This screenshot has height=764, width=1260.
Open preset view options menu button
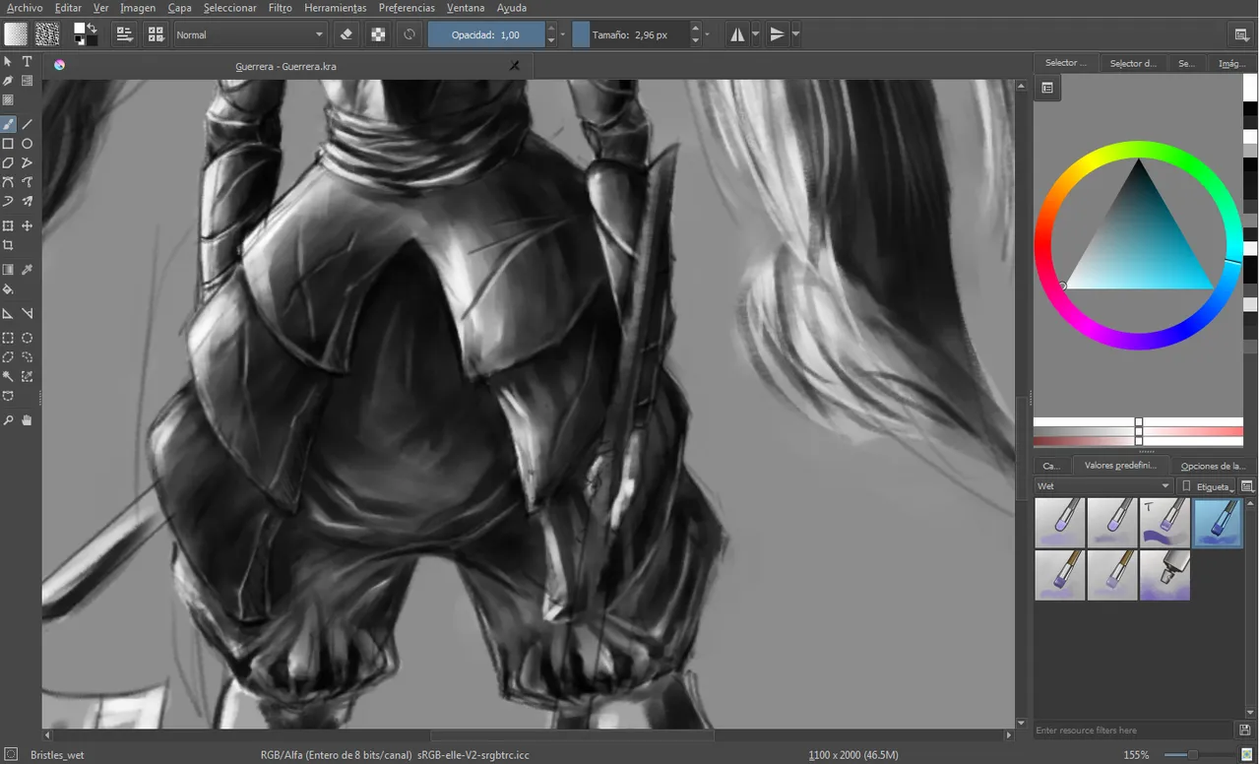click(x=1248, y=486)
